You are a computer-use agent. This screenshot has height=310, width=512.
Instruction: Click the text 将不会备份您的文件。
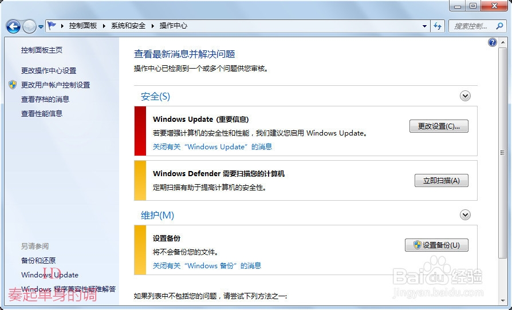click(x=186, y=252)
